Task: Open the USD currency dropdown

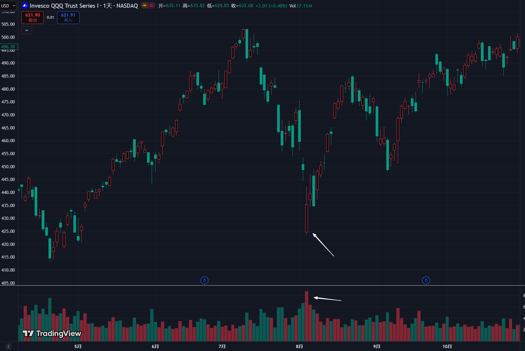Action: (x=8, y=6)
